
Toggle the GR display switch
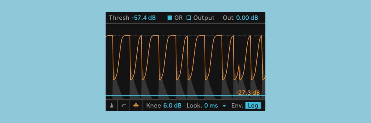pyautogui.click(x=170, y=18)
